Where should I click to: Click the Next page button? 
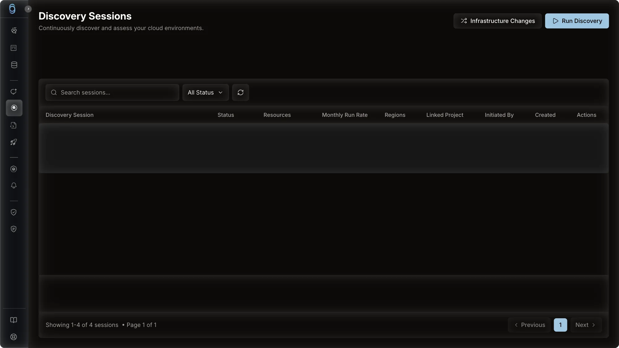[x=586, y=325]
